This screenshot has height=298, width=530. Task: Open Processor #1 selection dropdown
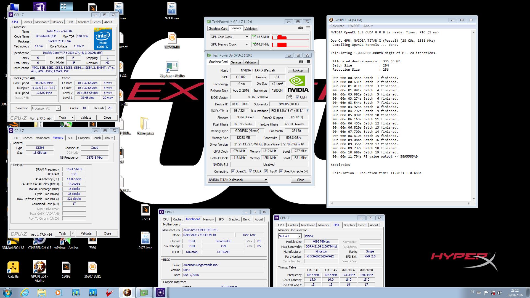click(x=46, y=108)
